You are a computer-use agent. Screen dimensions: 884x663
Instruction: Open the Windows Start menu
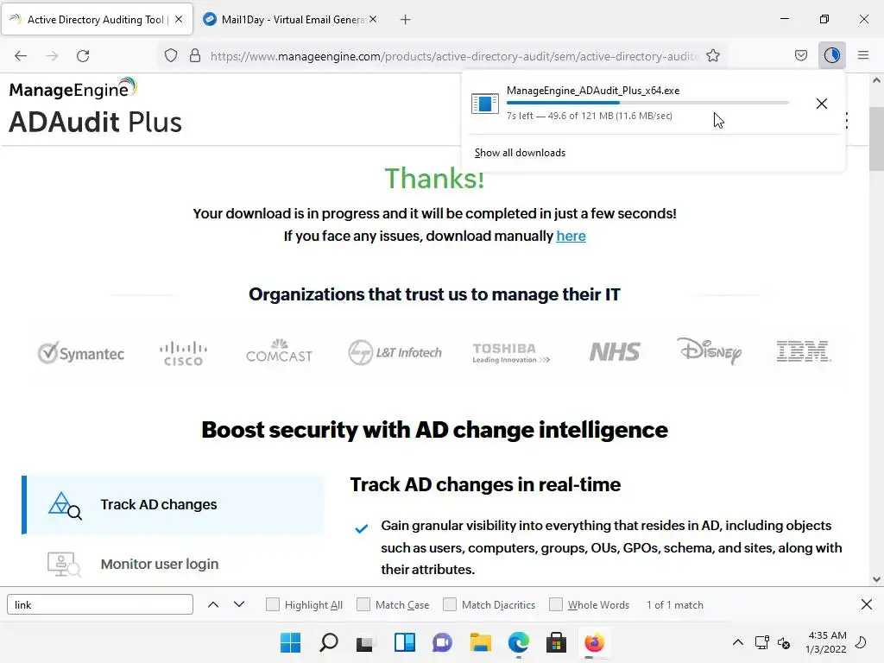pos(291,642)
